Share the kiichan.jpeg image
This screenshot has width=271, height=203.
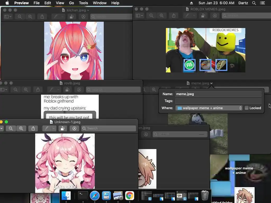pyautogui.click(x=42, y=17)
